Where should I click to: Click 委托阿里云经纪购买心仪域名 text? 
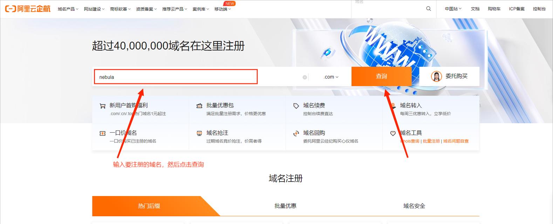tap(331, 141)
